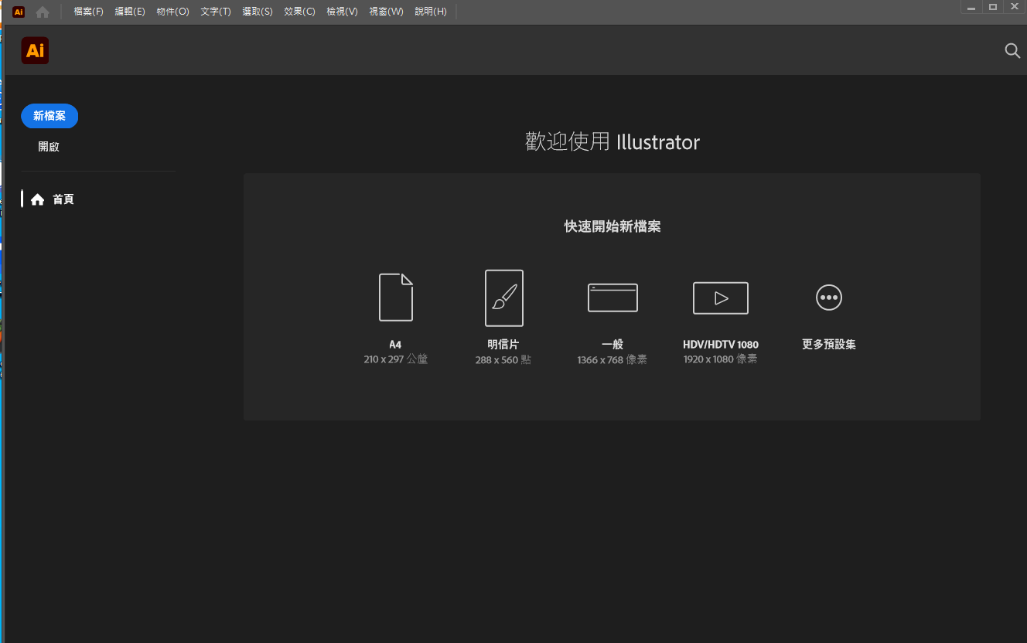The width and height of the screenshot is (1027, 643).
Task: Open search with the magnifier icon
Action: (1012, 51)
